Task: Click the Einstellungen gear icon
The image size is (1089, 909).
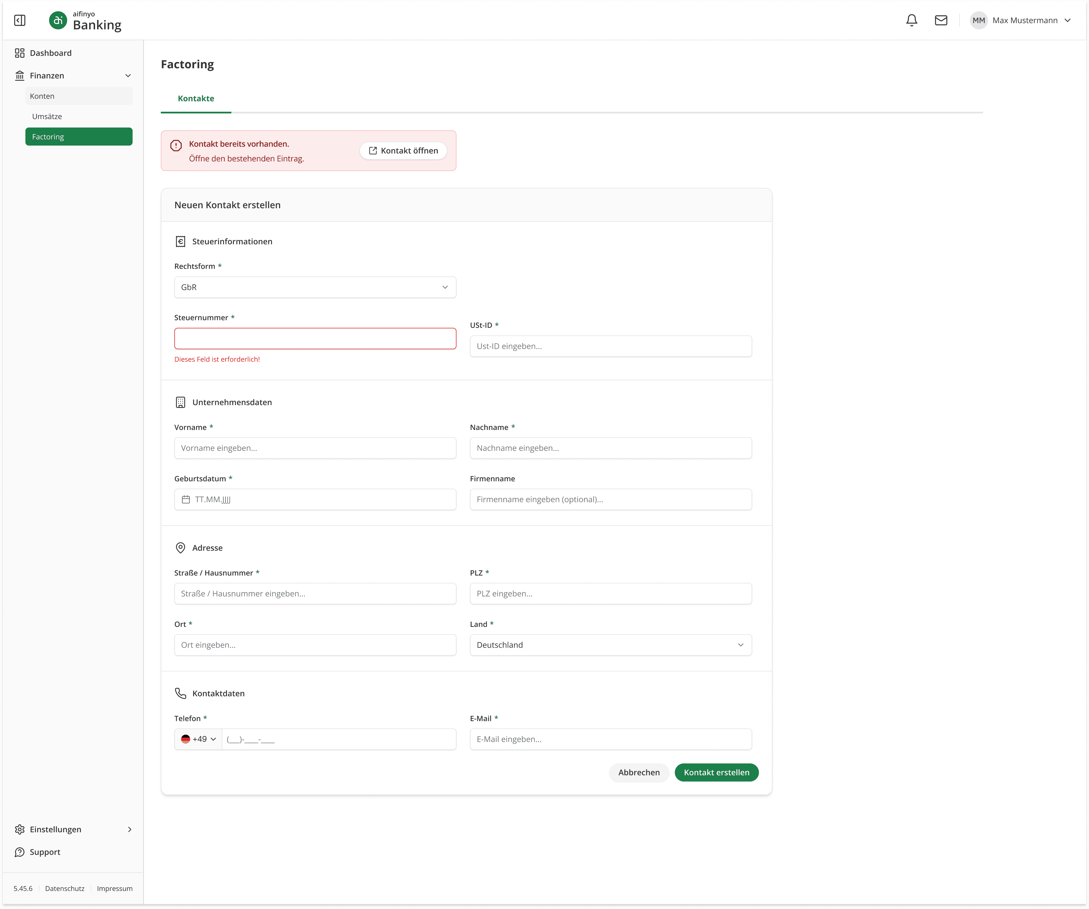Action: point(20,829)
